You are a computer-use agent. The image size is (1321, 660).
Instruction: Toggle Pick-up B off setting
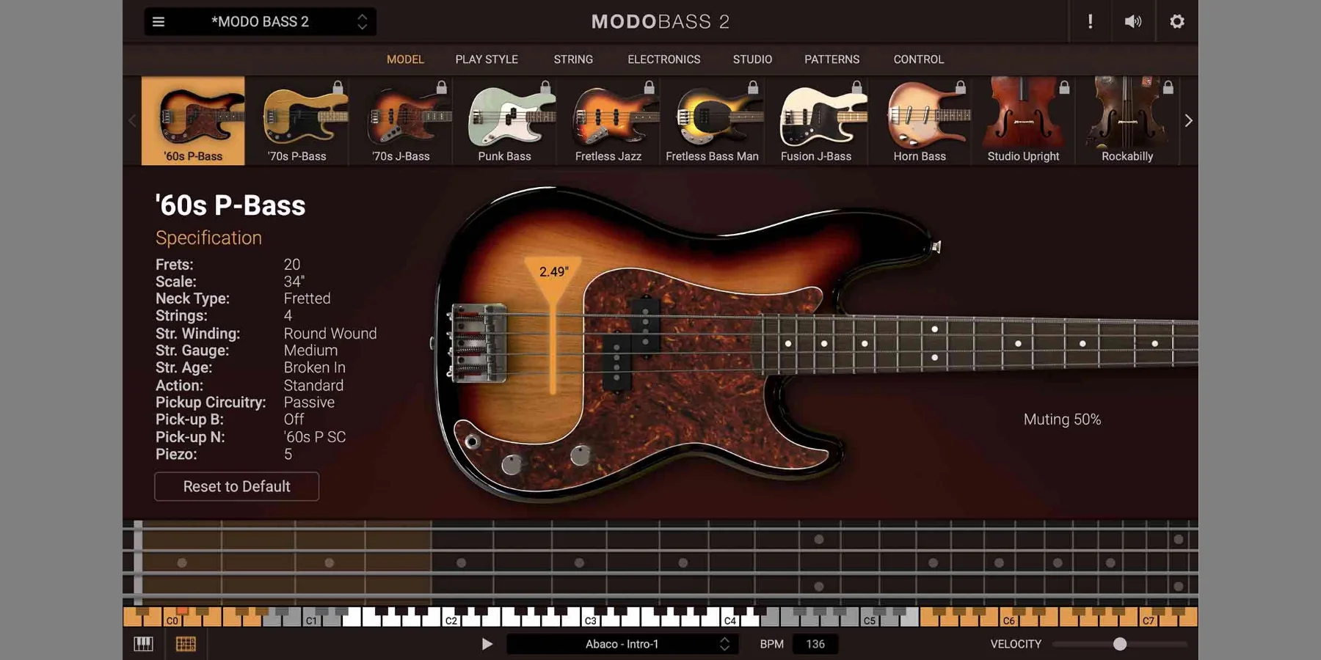point(293,419)
